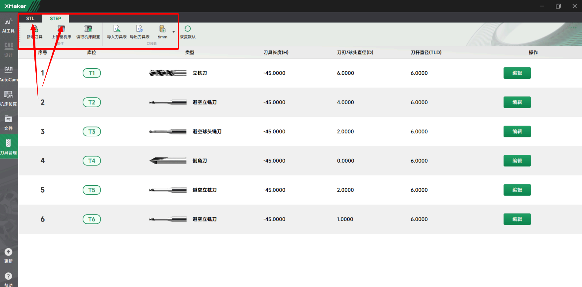Click the 倒角刀 tool image
582x287 pixels.
click(x=168, y=161)
